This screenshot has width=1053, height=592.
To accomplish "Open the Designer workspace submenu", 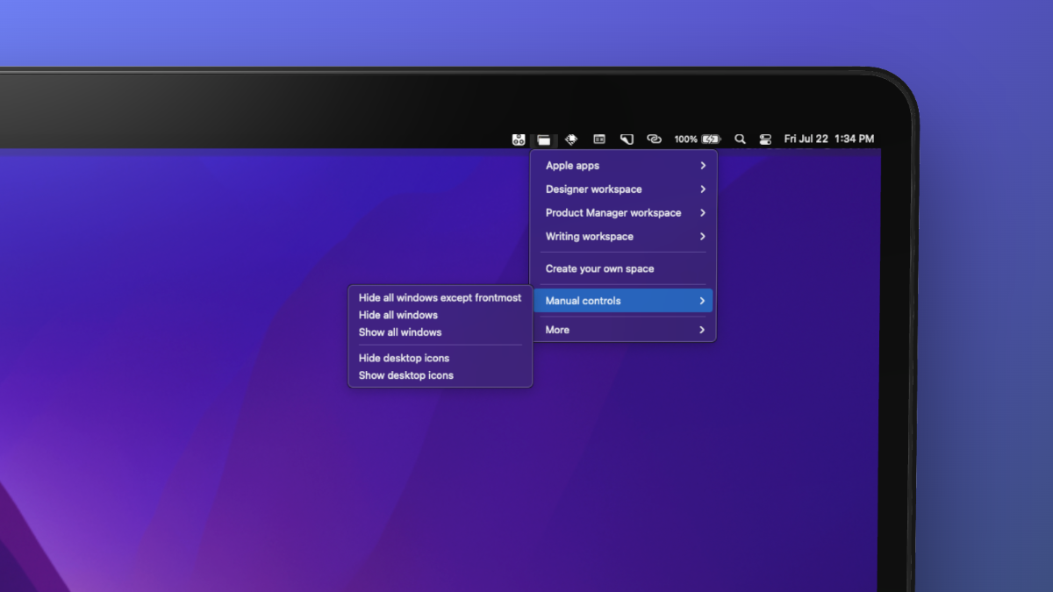I will 624,189.
